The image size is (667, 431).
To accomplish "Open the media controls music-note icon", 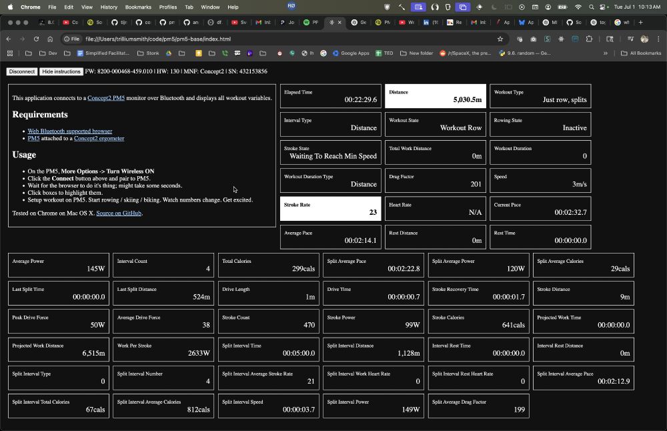I will pos(630,39).
